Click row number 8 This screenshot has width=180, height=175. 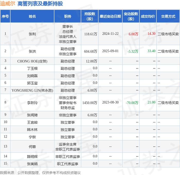pos(5,102)
